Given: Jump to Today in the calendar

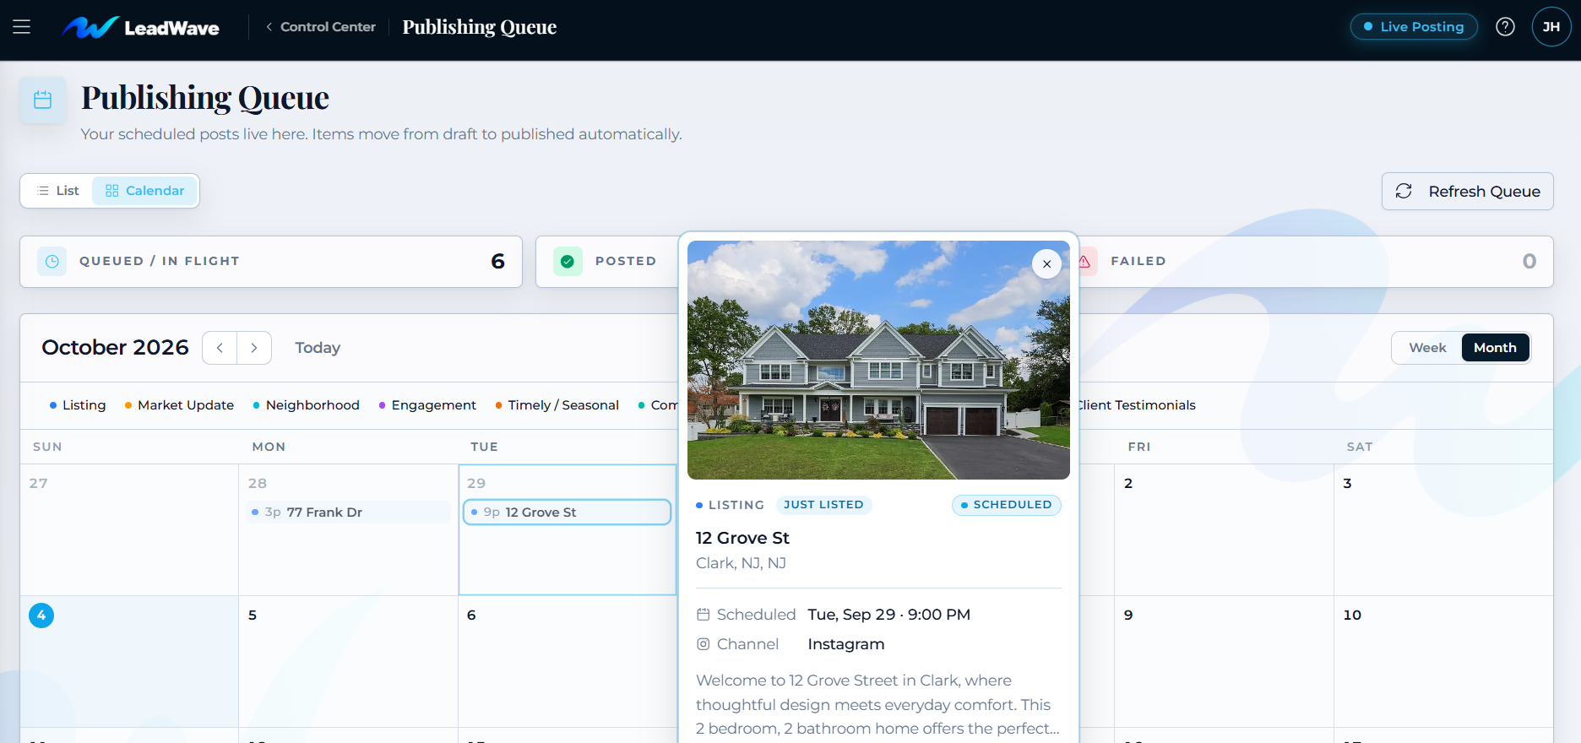Looking at the screenshot, I should (x=318, y=348).
